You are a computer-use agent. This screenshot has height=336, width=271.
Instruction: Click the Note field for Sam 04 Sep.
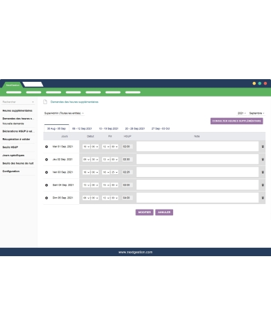click(x=197, y=185)
